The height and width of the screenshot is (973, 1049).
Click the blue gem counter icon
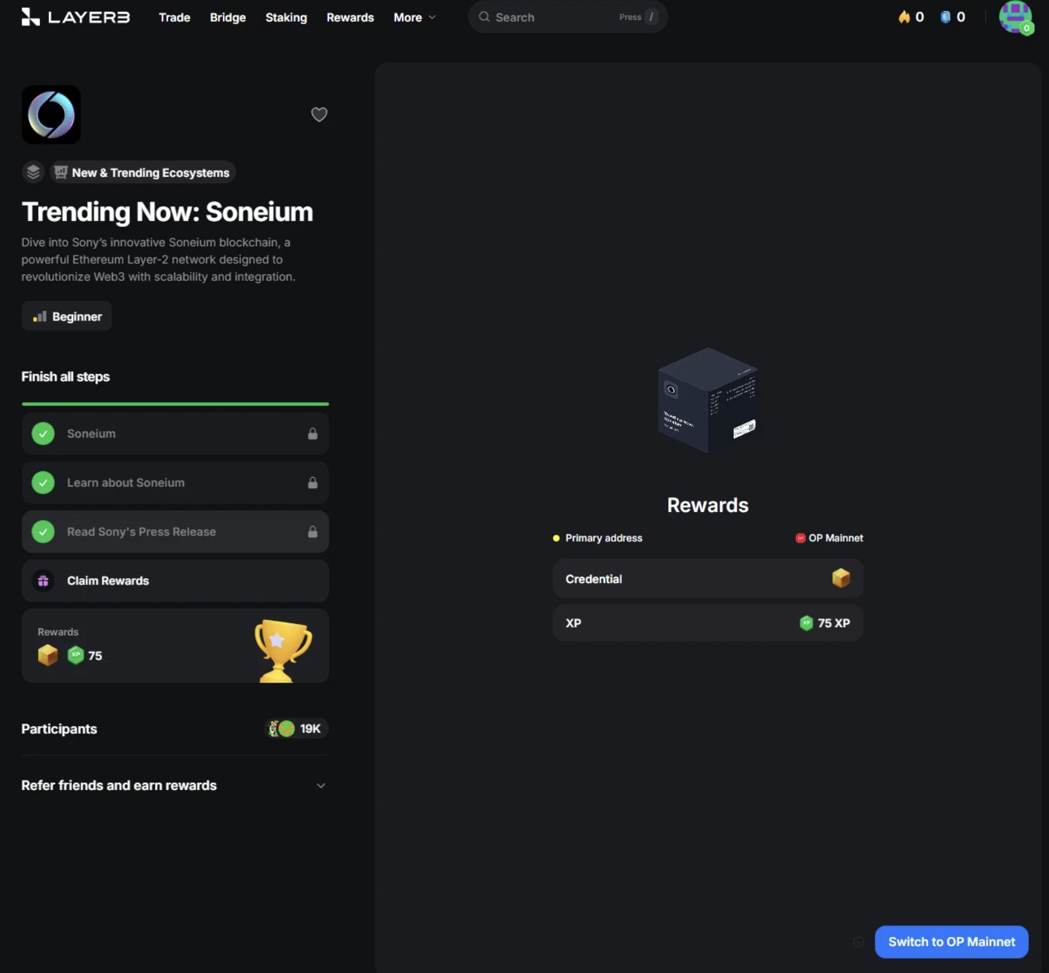point(945,17)
